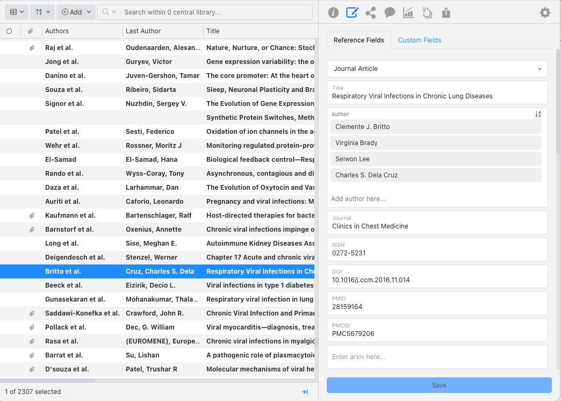Expand the table view layout dropdown

(16, 12)
